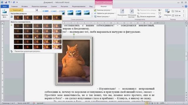Click the Число слов 897 word count
Image resolution: width=188 pixels, height=105 pixels.
pyautogui.click(x=23, y=103)
